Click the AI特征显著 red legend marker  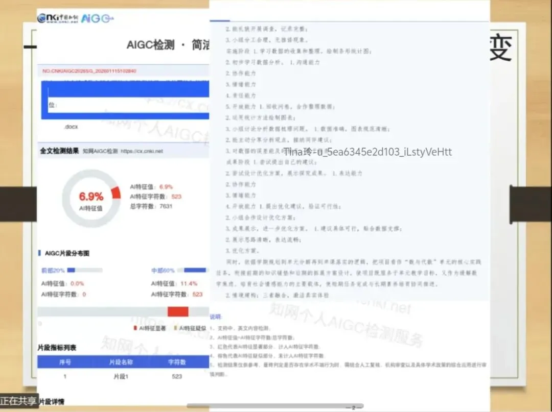point(135,328)
